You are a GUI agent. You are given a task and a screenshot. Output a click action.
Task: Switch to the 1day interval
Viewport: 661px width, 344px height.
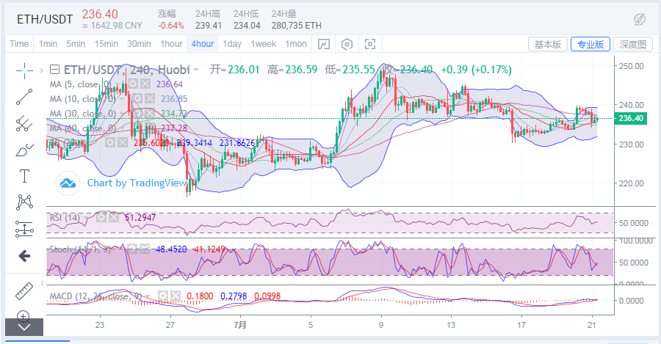click(232, 44)
